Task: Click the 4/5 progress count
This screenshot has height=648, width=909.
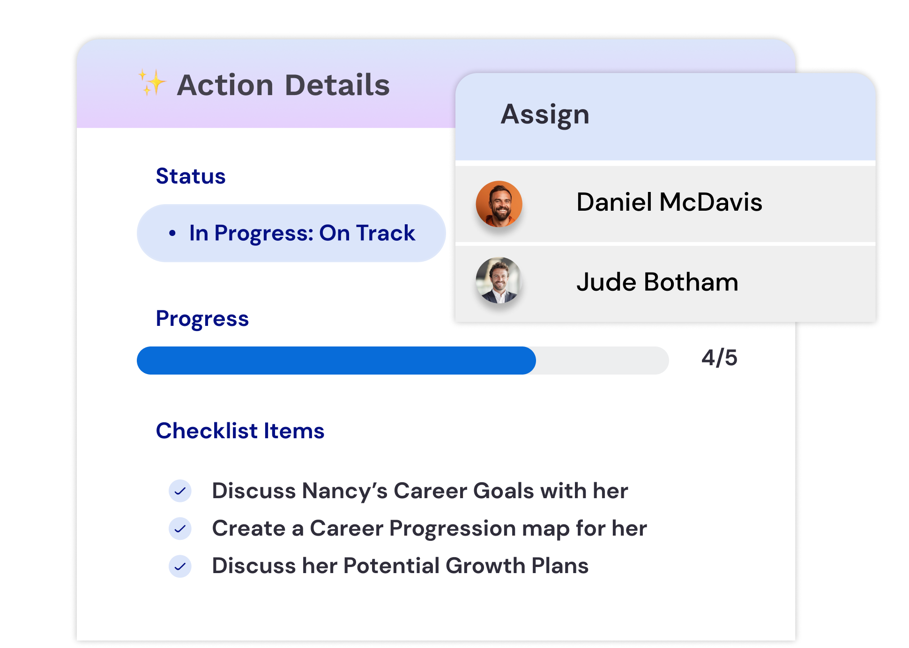Action: (719, 358)
